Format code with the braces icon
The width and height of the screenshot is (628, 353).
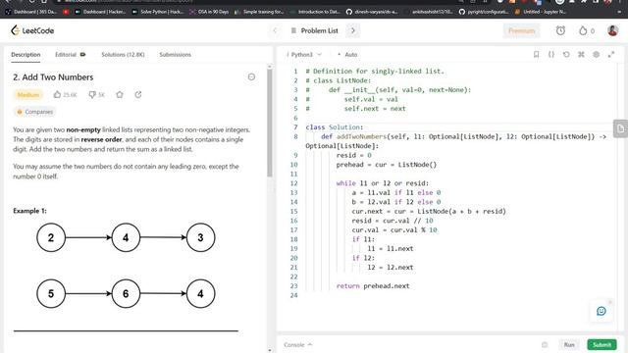(551, 55)
